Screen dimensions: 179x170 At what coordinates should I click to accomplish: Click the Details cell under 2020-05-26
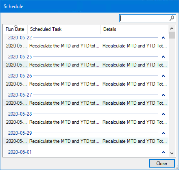(135, 84)
